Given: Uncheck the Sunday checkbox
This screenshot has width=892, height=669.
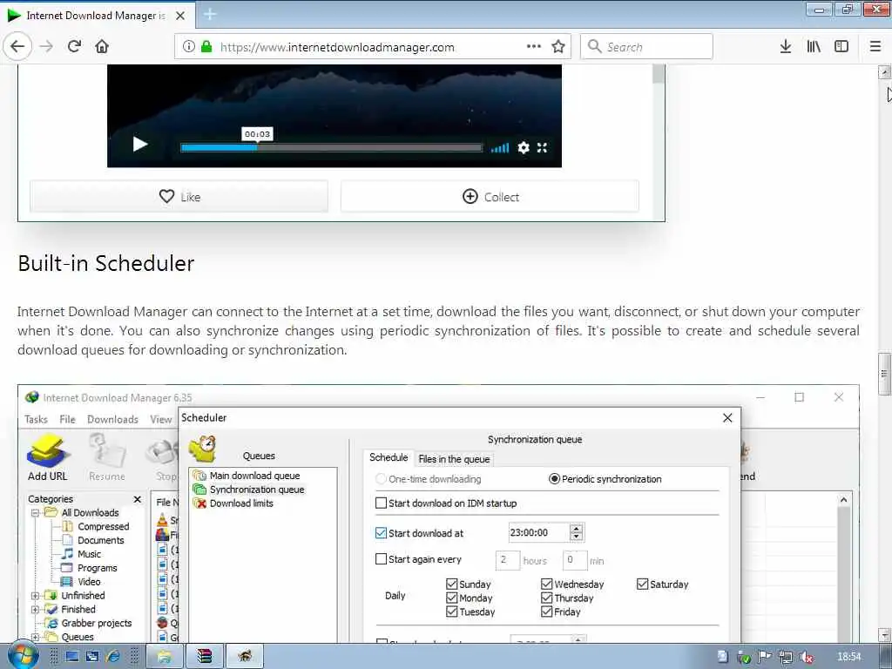Looking at the screenshot, I should point(452,585).
